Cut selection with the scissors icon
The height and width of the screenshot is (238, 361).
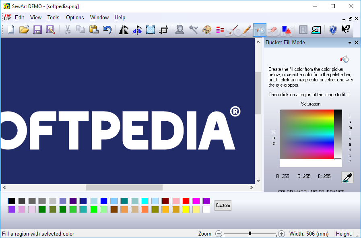click(x=68, y=30)
